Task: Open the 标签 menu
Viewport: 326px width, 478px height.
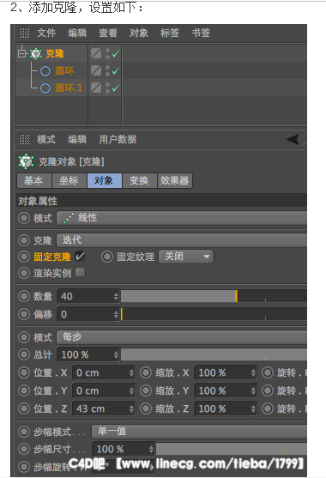Action: 169,33
